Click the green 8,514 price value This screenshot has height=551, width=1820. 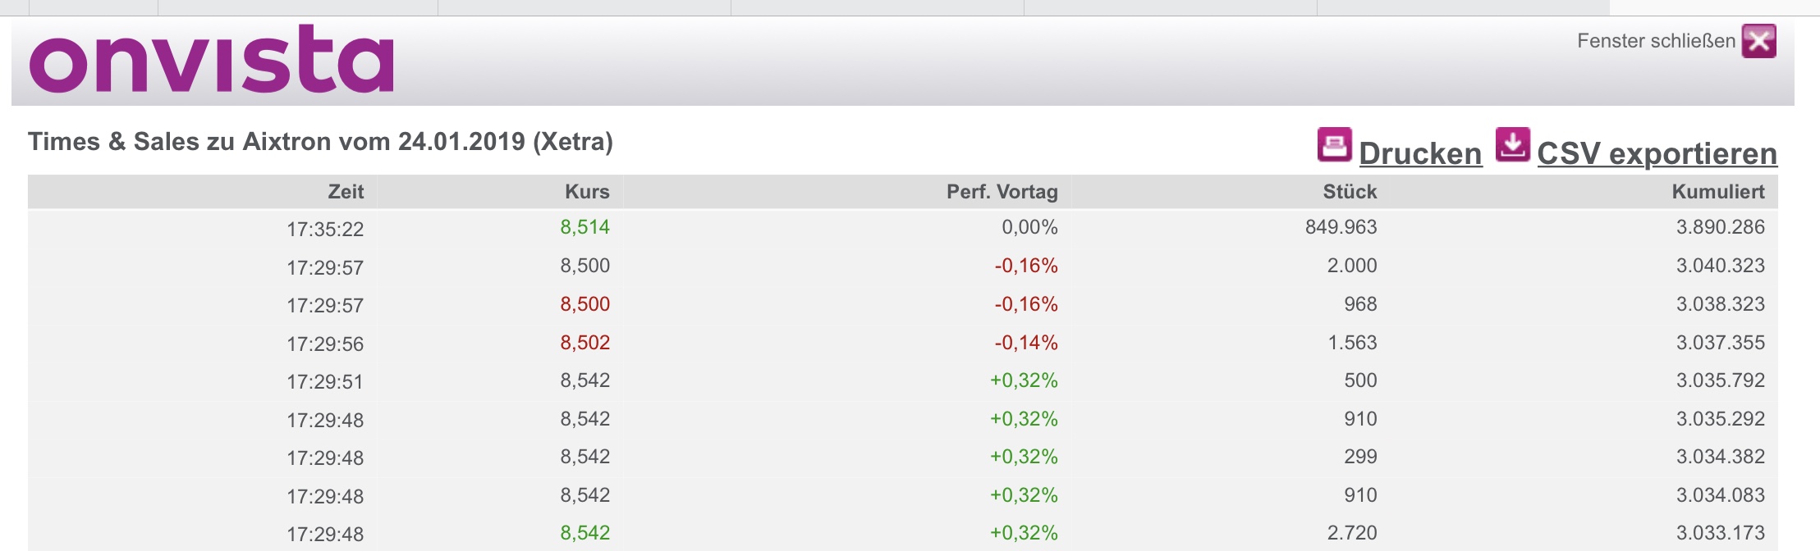tap(585, 227)
